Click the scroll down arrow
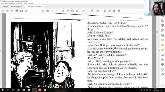165x92 pixels. tap(157, 87)
